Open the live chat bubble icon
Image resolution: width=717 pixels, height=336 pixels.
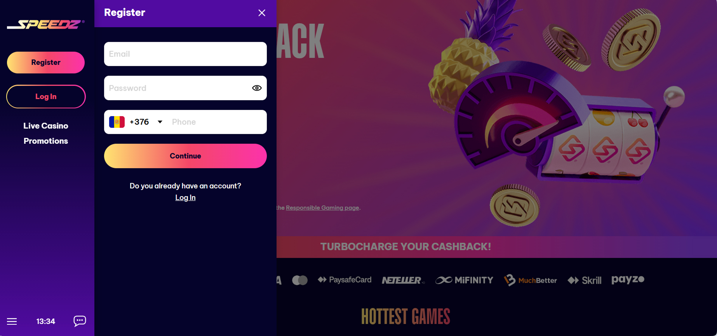80,321
